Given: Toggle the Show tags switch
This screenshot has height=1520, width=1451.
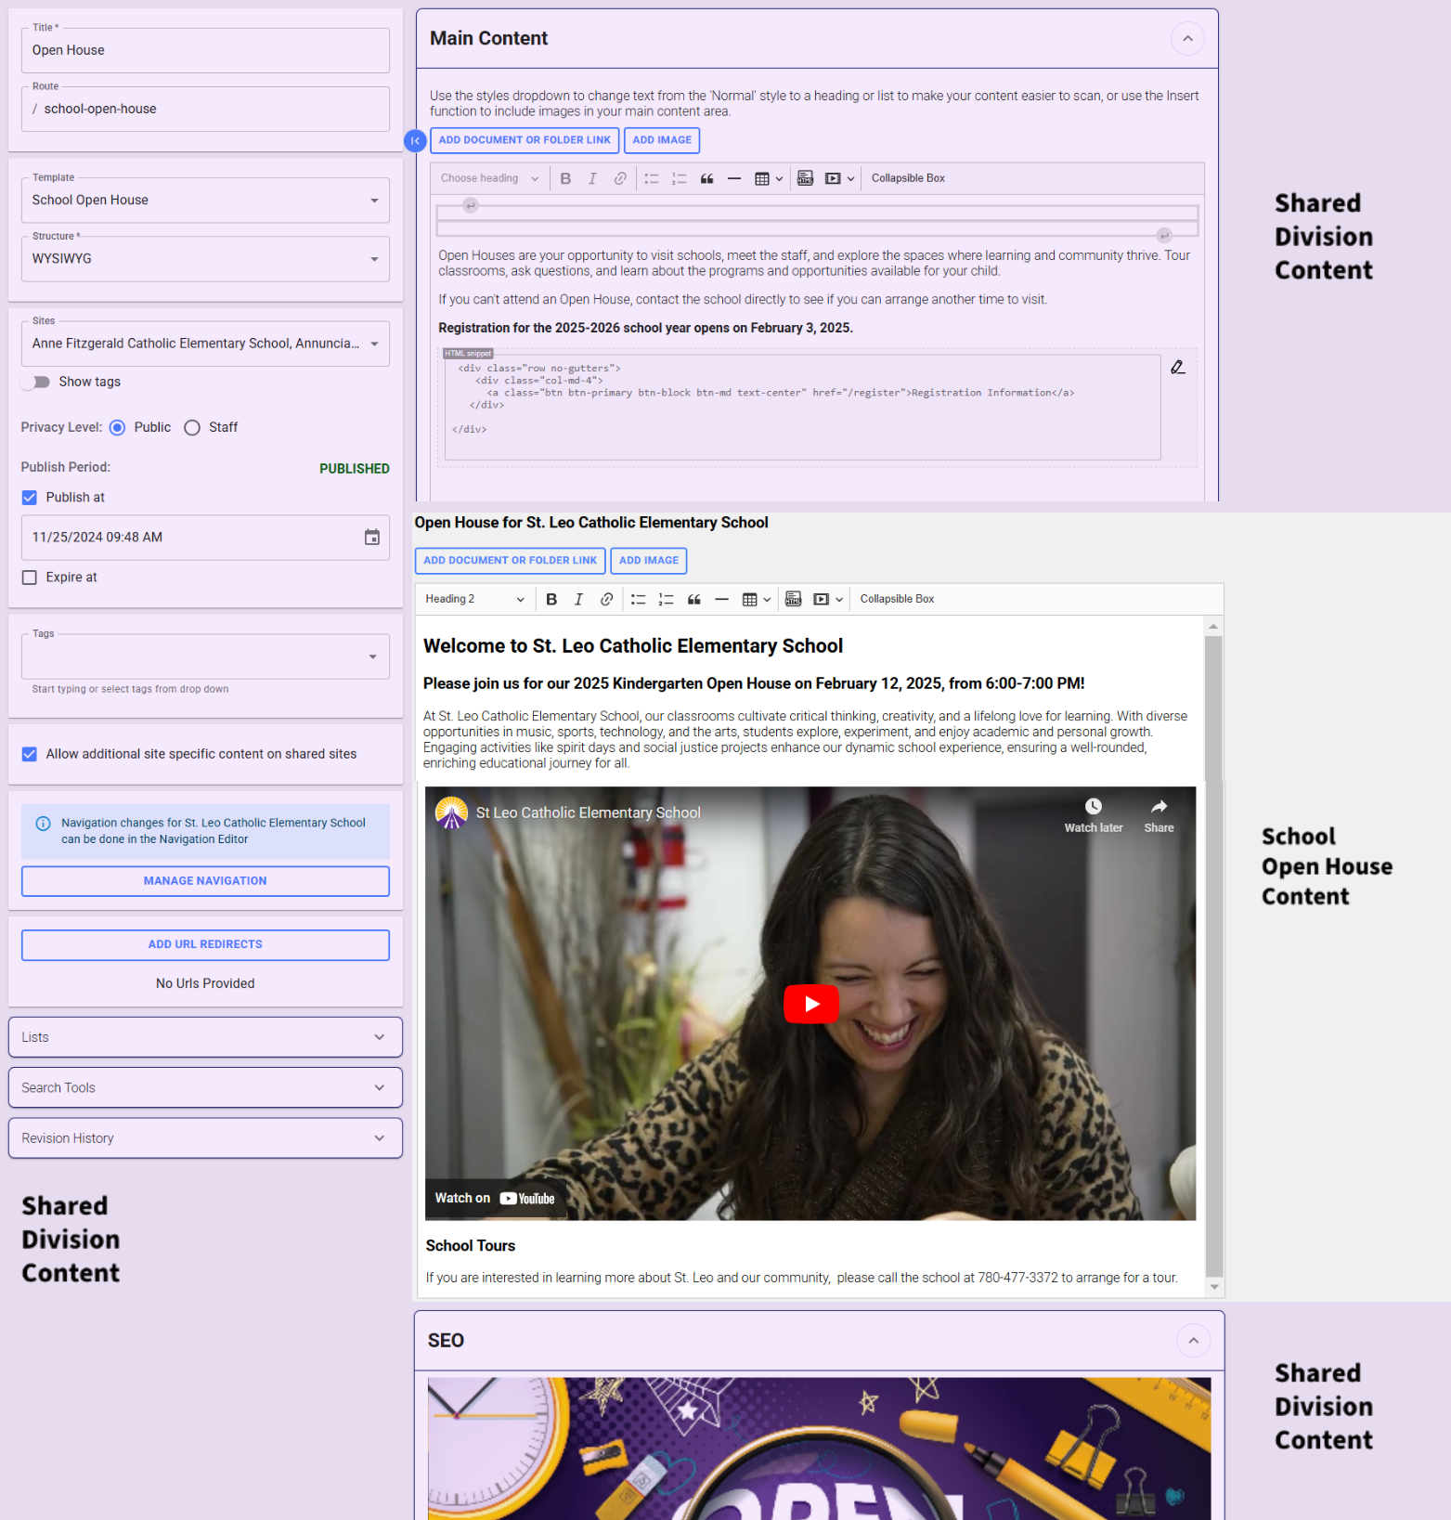Looking at the screenshot, I should pos(36,382).
